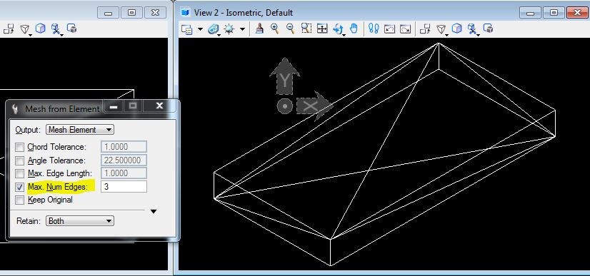Click the View Next icon
This screenshot has height=276, width=590.
coord(405,29)
